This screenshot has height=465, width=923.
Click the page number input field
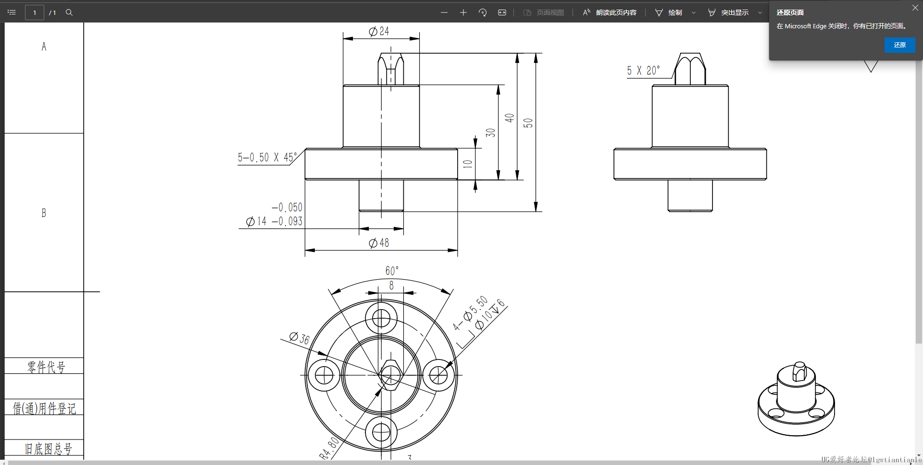(x=35, y=12)
